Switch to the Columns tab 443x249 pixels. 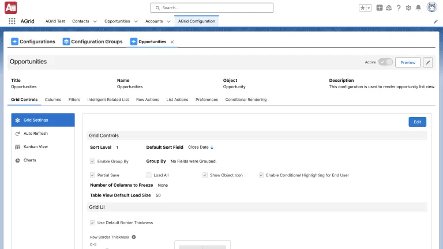coord(53,100)
